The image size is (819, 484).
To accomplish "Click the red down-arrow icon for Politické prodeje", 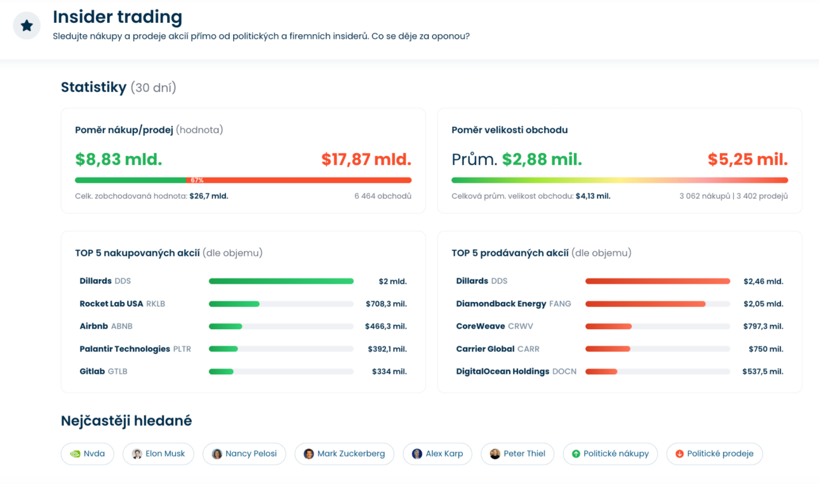I will (679, 454).
